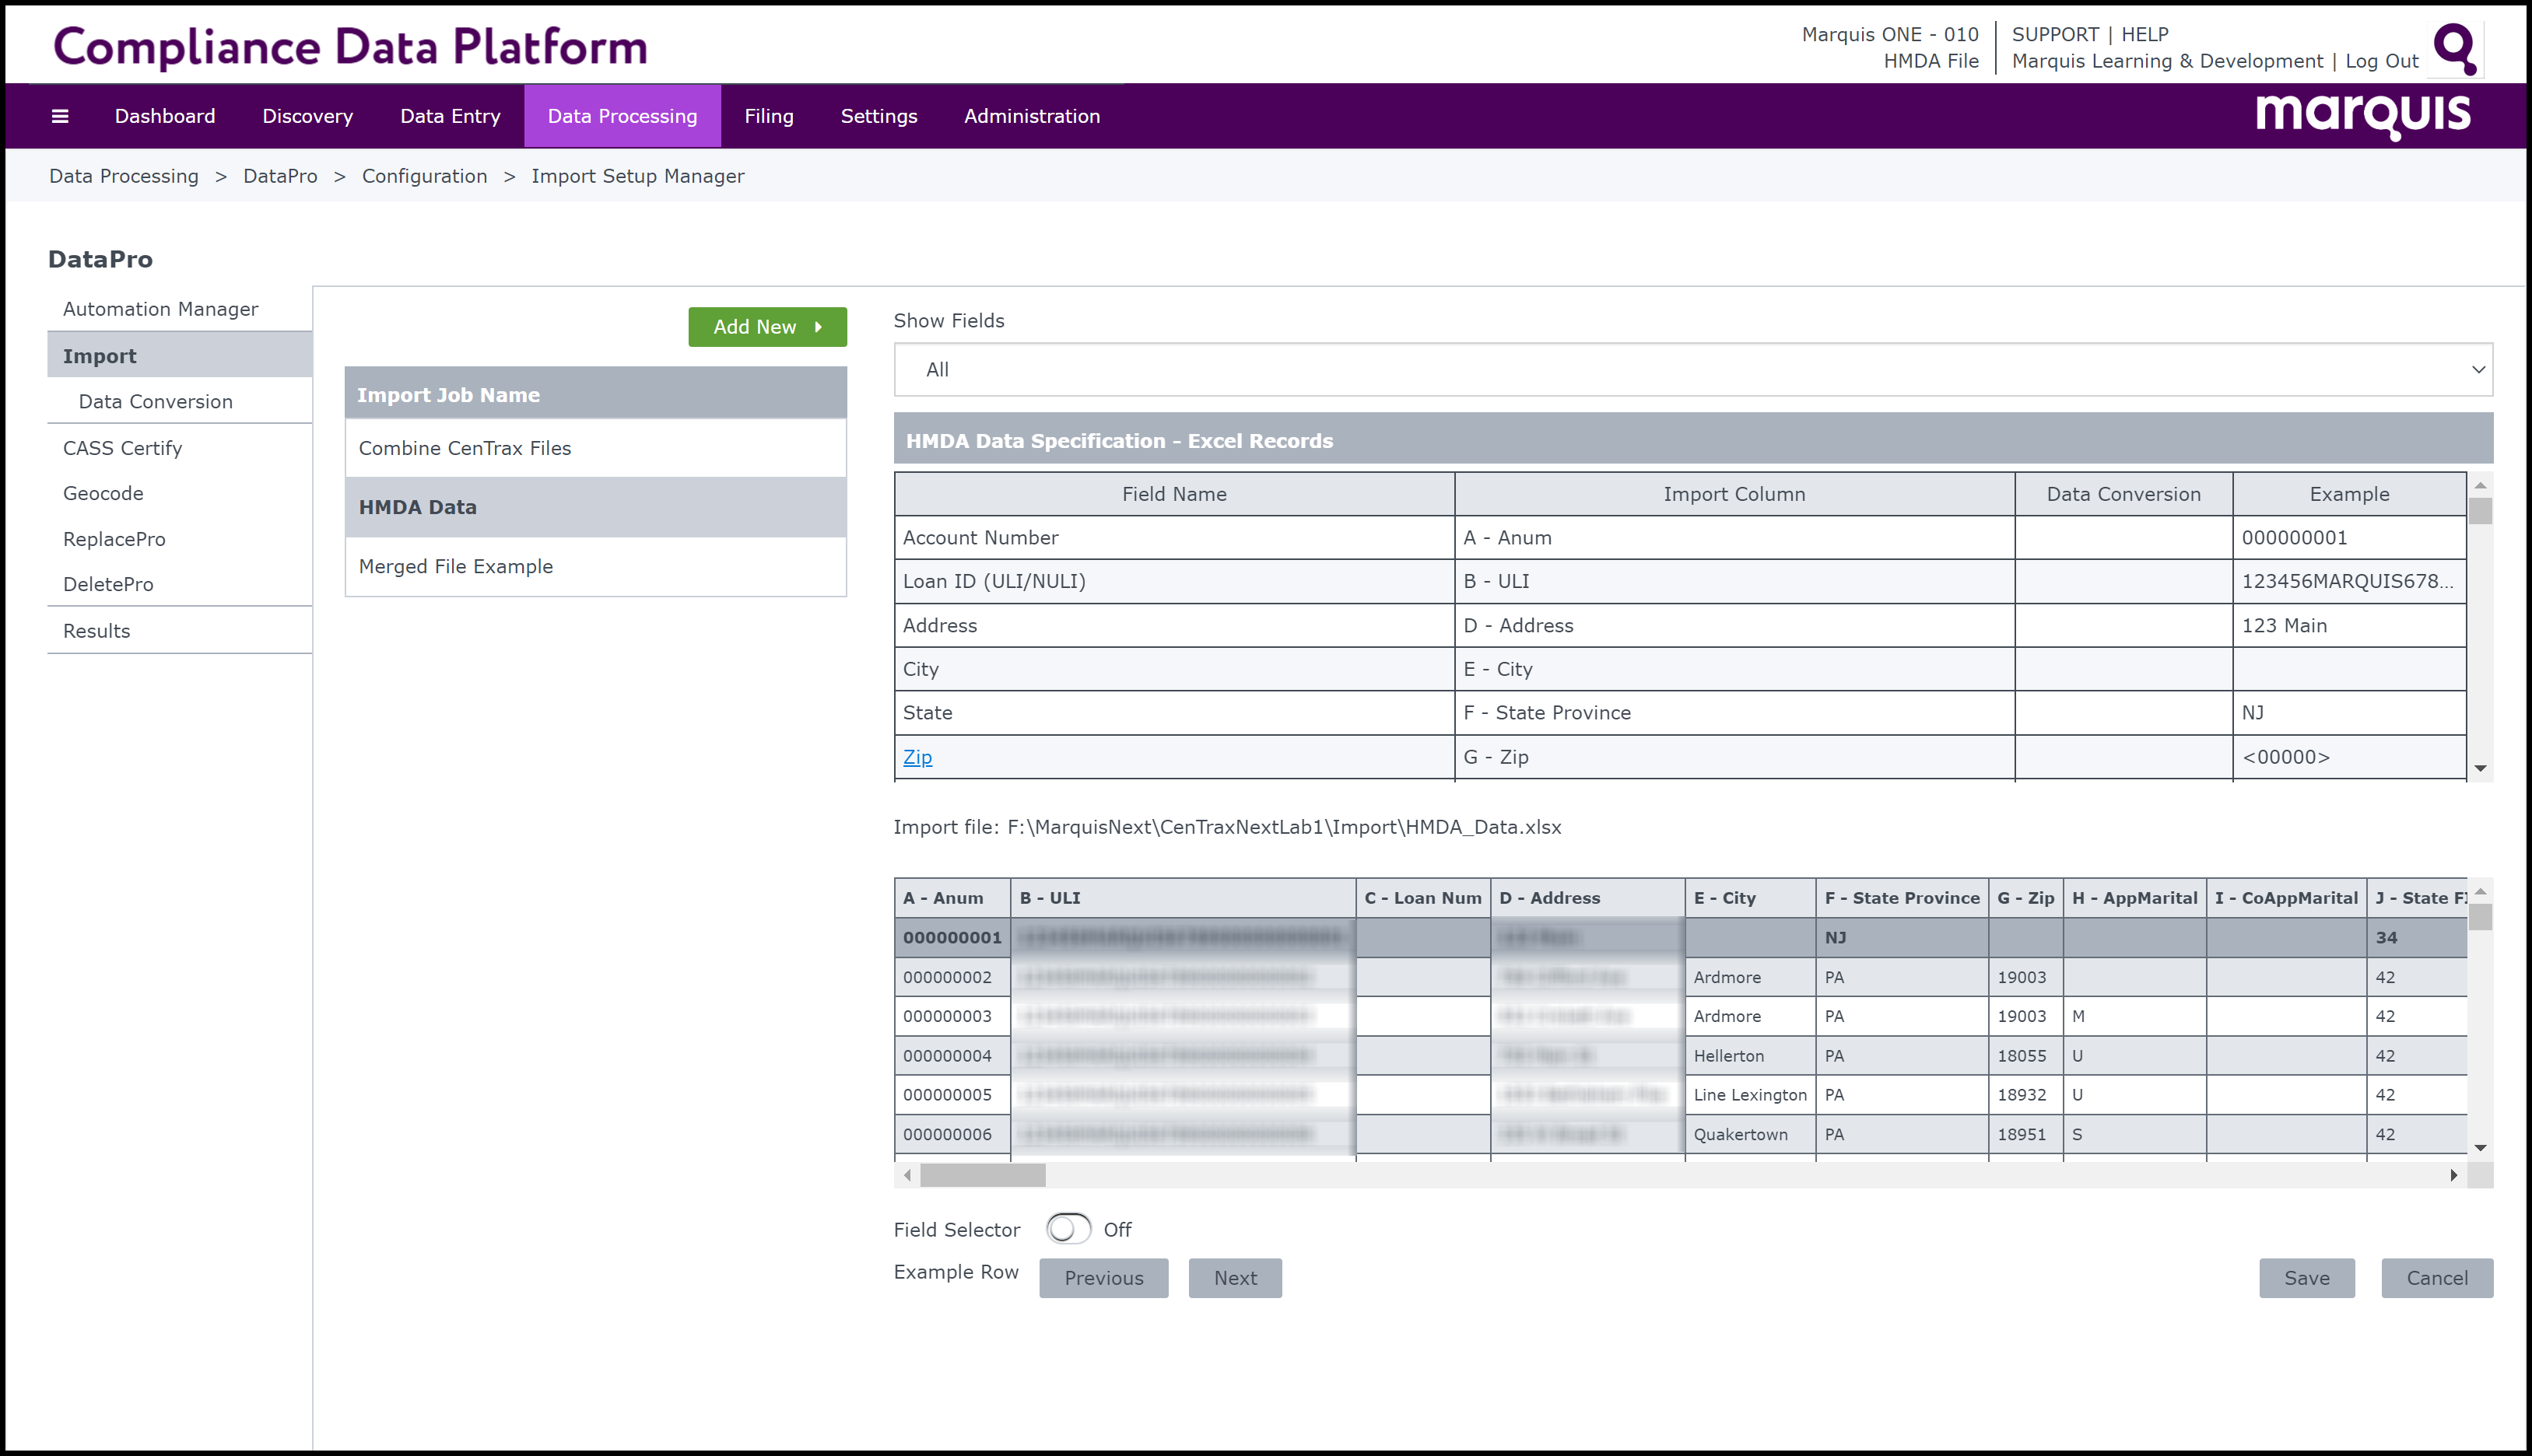Toggle the Field Selector switch on
Image resolution: width=2532 pixels, height=1456 pixels.
point(1068,1229)
